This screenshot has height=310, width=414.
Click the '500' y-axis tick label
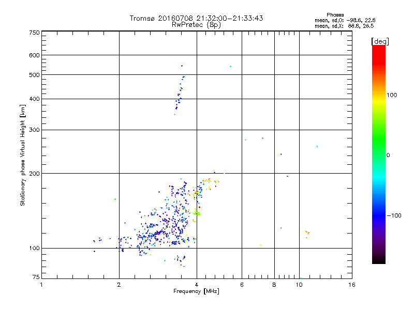[x=35, y=75]
